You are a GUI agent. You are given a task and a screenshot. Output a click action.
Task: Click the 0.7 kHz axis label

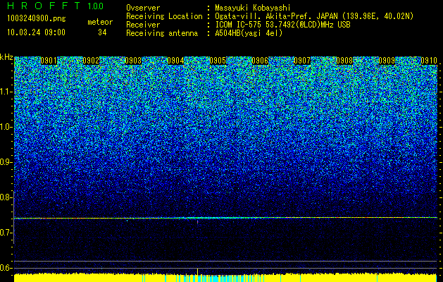[6, 233]
